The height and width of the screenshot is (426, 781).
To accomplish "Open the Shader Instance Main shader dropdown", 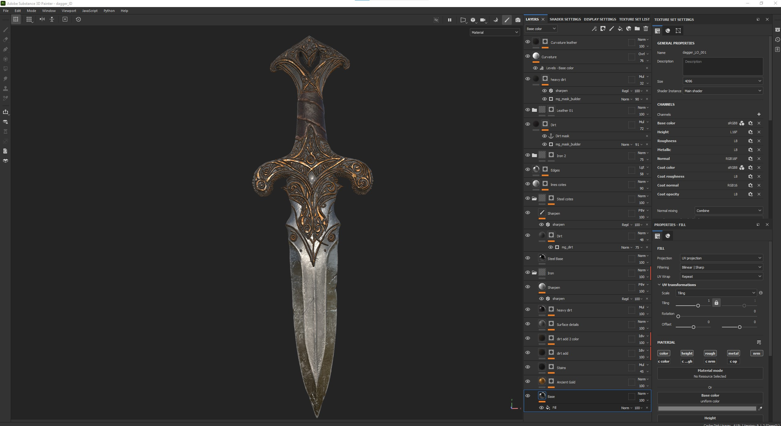I will pos(723,91).
